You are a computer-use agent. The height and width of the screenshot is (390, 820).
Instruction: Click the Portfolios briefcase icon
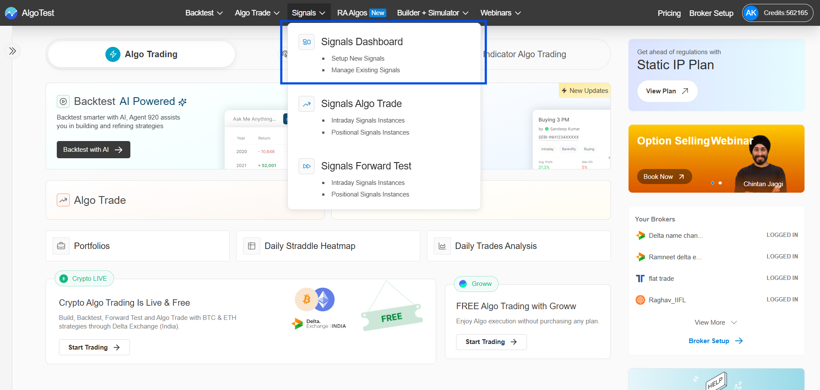tap(61, 246)
